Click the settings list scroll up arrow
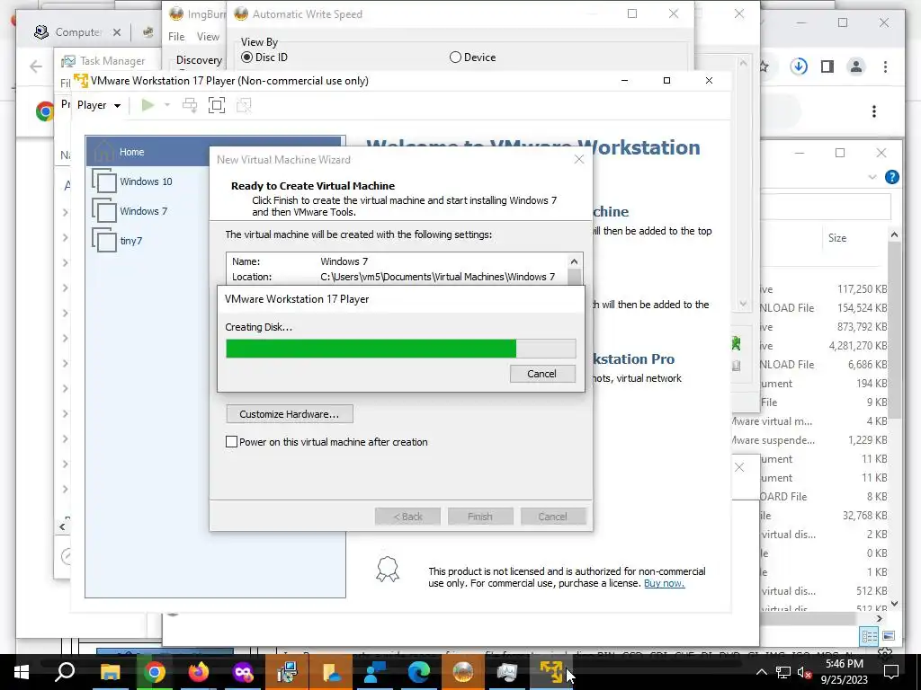The height and width of the screenshot is (690, 921). [x=575, y=261]
